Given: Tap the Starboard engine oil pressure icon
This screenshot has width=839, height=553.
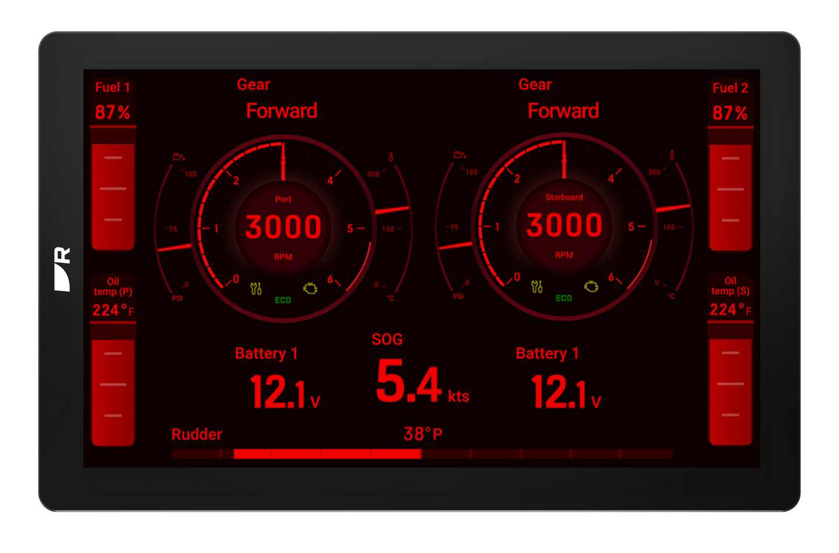Looking at the screenshot, I should click(x=460, y=155).
